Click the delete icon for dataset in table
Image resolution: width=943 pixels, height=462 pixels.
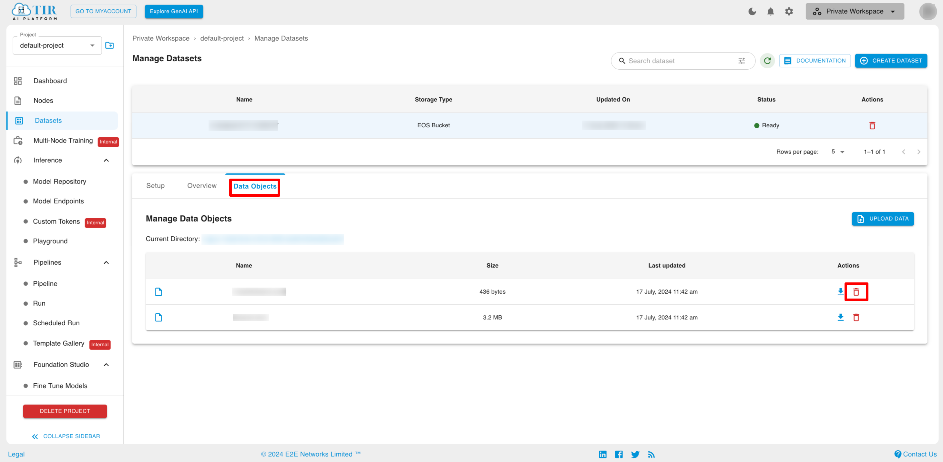pos(872,125)
